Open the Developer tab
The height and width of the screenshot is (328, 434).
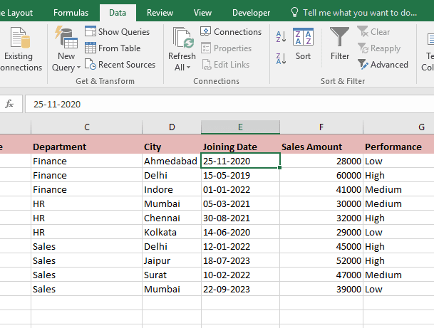click(x=251, y=13)
